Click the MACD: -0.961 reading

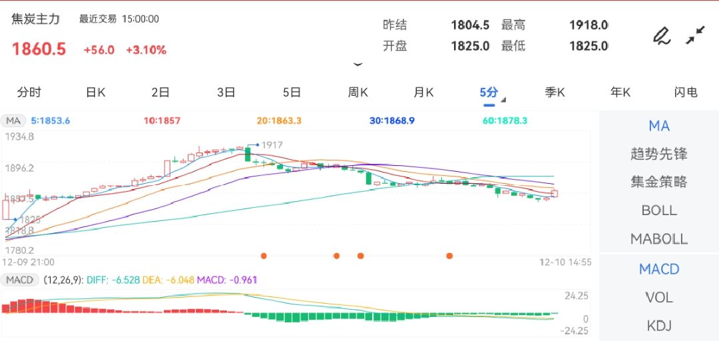(x=227, y=280)
